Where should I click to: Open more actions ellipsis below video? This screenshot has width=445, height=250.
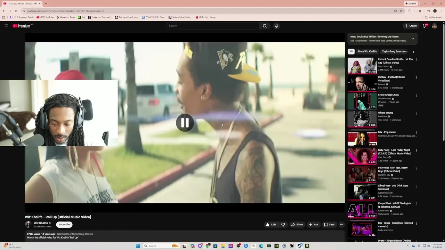[x=341, y=225]
